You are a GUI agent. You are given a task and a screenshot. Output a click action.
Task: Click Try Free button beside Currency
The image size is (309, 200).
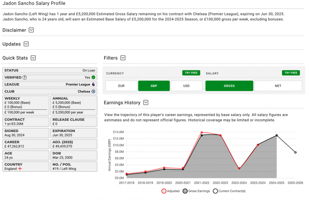[191, 73]
